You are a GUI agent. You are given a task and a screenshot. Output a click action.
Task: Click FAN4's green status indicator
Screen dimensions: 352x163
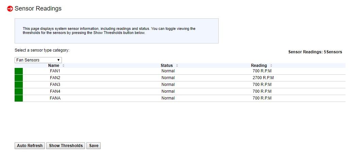point(19,91)
